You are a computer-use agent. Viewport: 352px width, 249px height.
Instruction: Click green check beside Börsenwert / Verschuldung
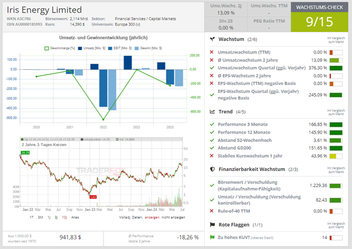click(212, 186)
